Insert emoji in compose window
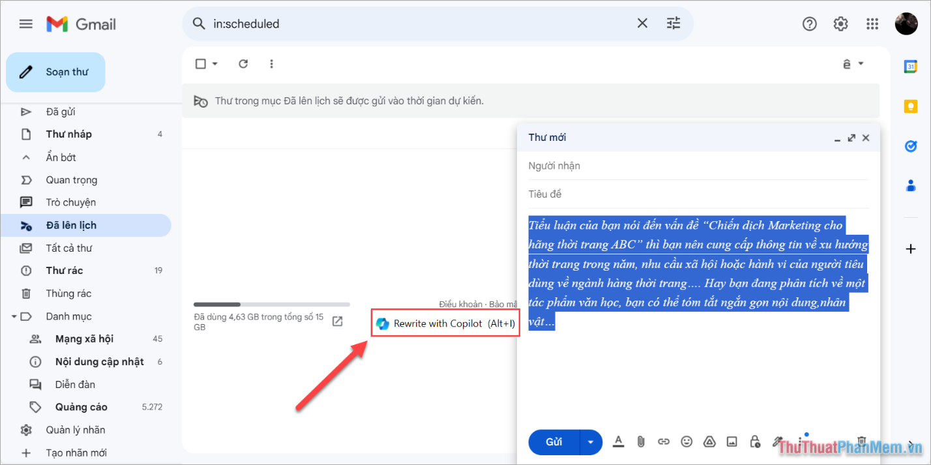The height and width of the screenshot is (465, 931). coord(687,442)
